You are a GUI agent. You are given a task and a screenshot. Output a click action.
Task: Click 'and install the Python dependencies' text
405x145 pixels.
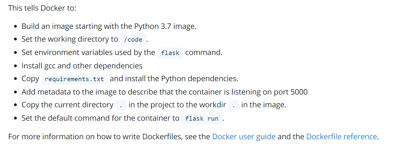174,79
